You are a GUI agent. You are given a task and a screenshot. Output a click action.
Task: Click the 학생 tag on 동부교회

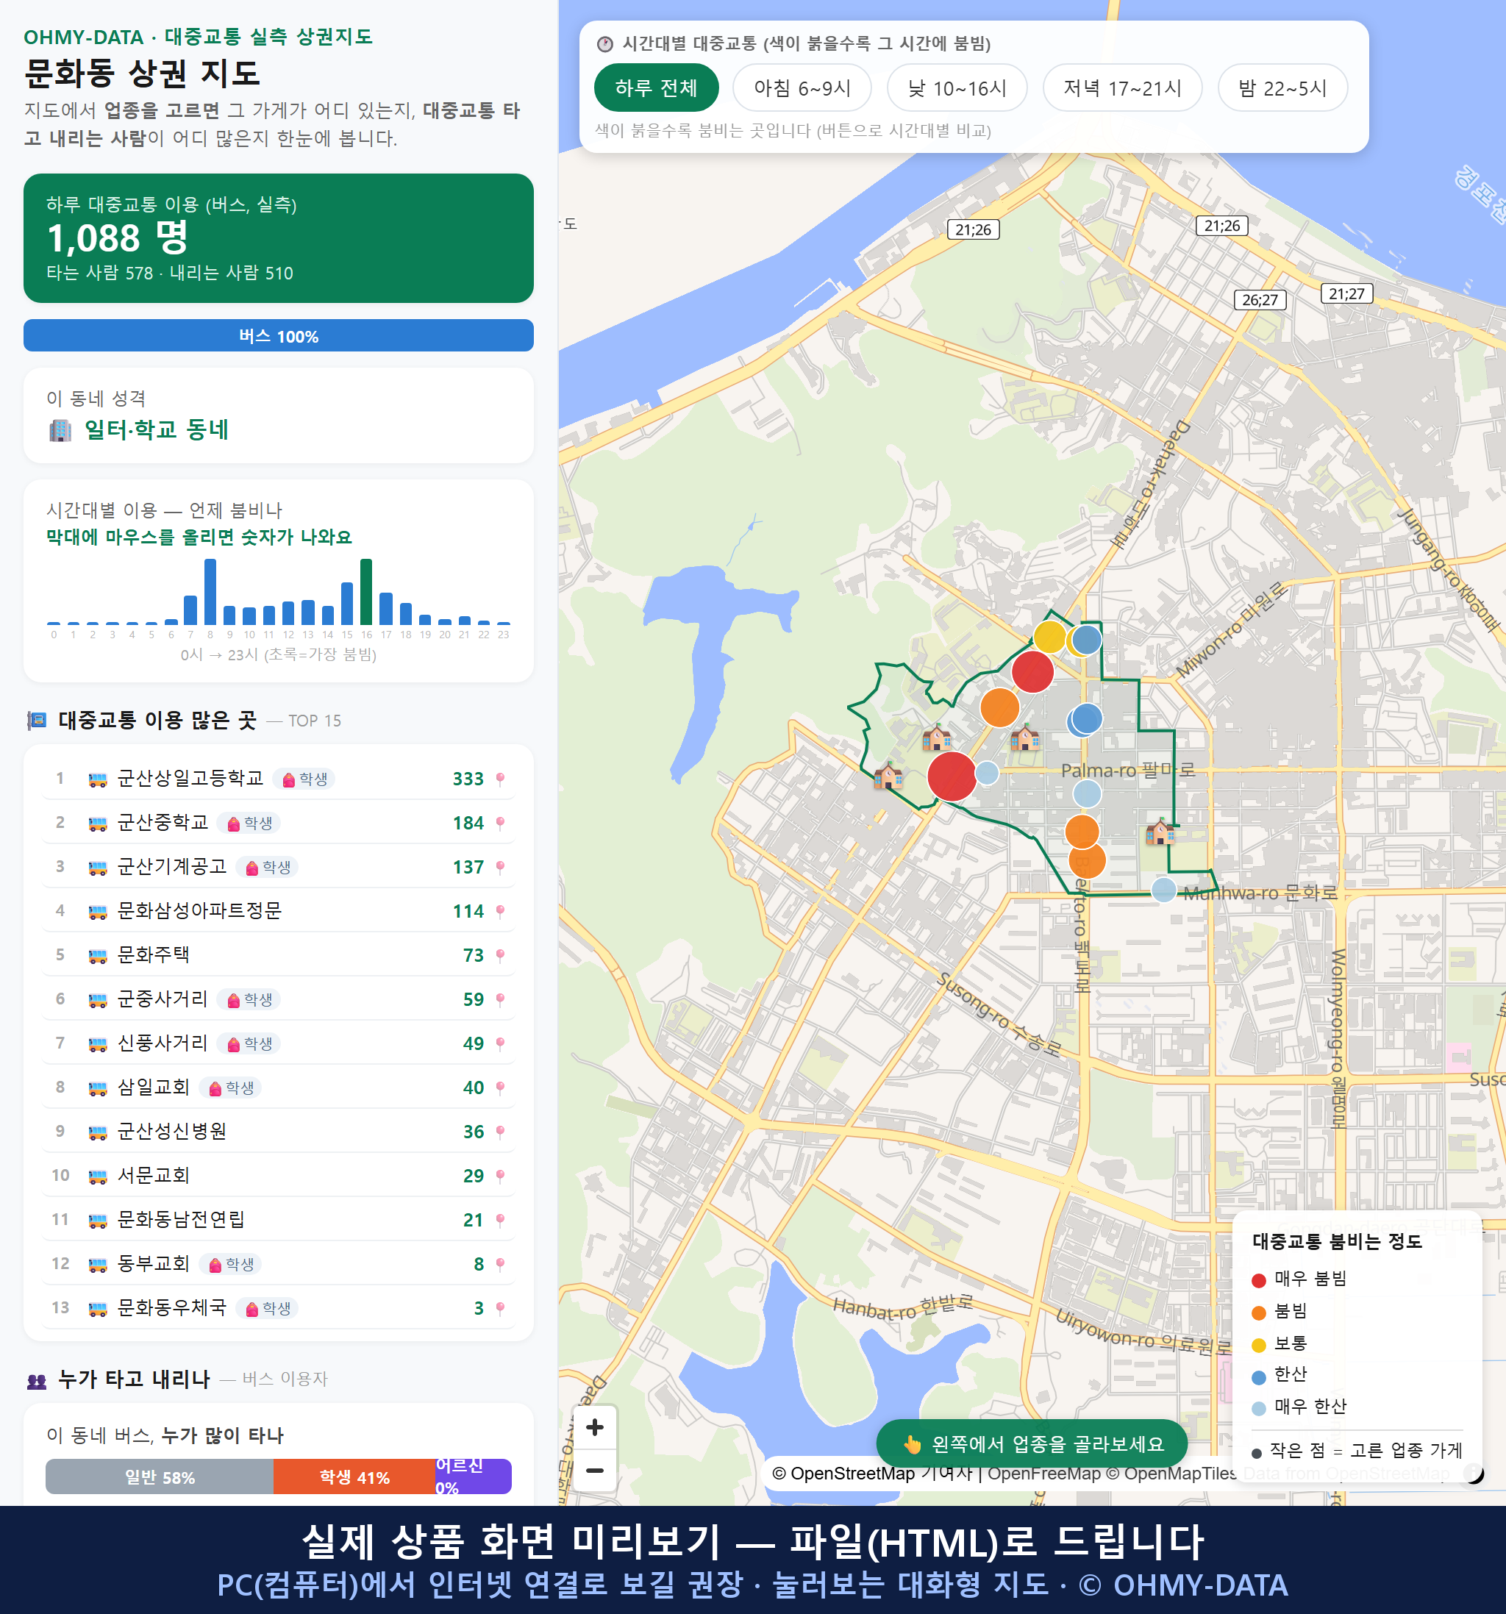tap(231, 1264)
